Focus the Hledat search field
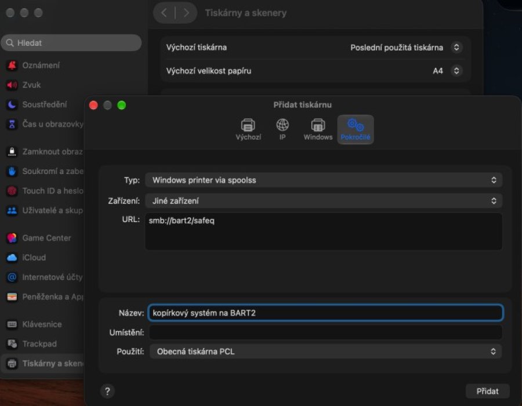 (71, 43)
